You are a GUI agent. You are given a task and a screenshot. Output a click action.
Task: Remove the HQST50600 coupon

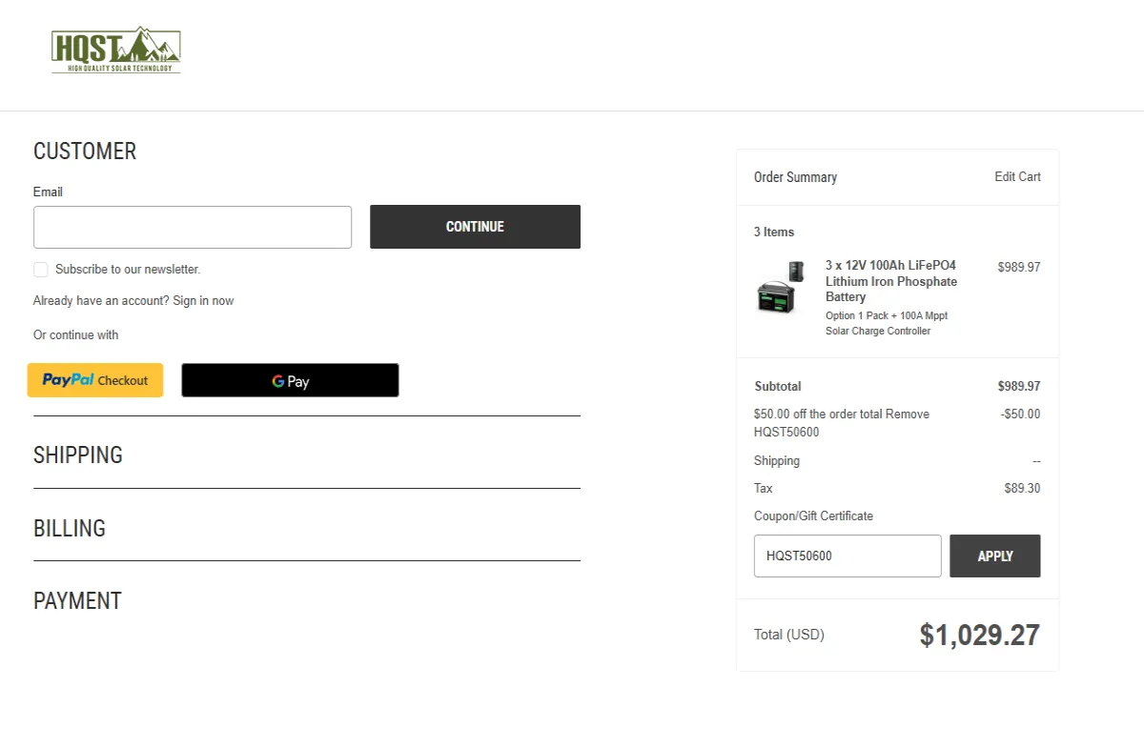pyautogui.click(x=908, y=414)
